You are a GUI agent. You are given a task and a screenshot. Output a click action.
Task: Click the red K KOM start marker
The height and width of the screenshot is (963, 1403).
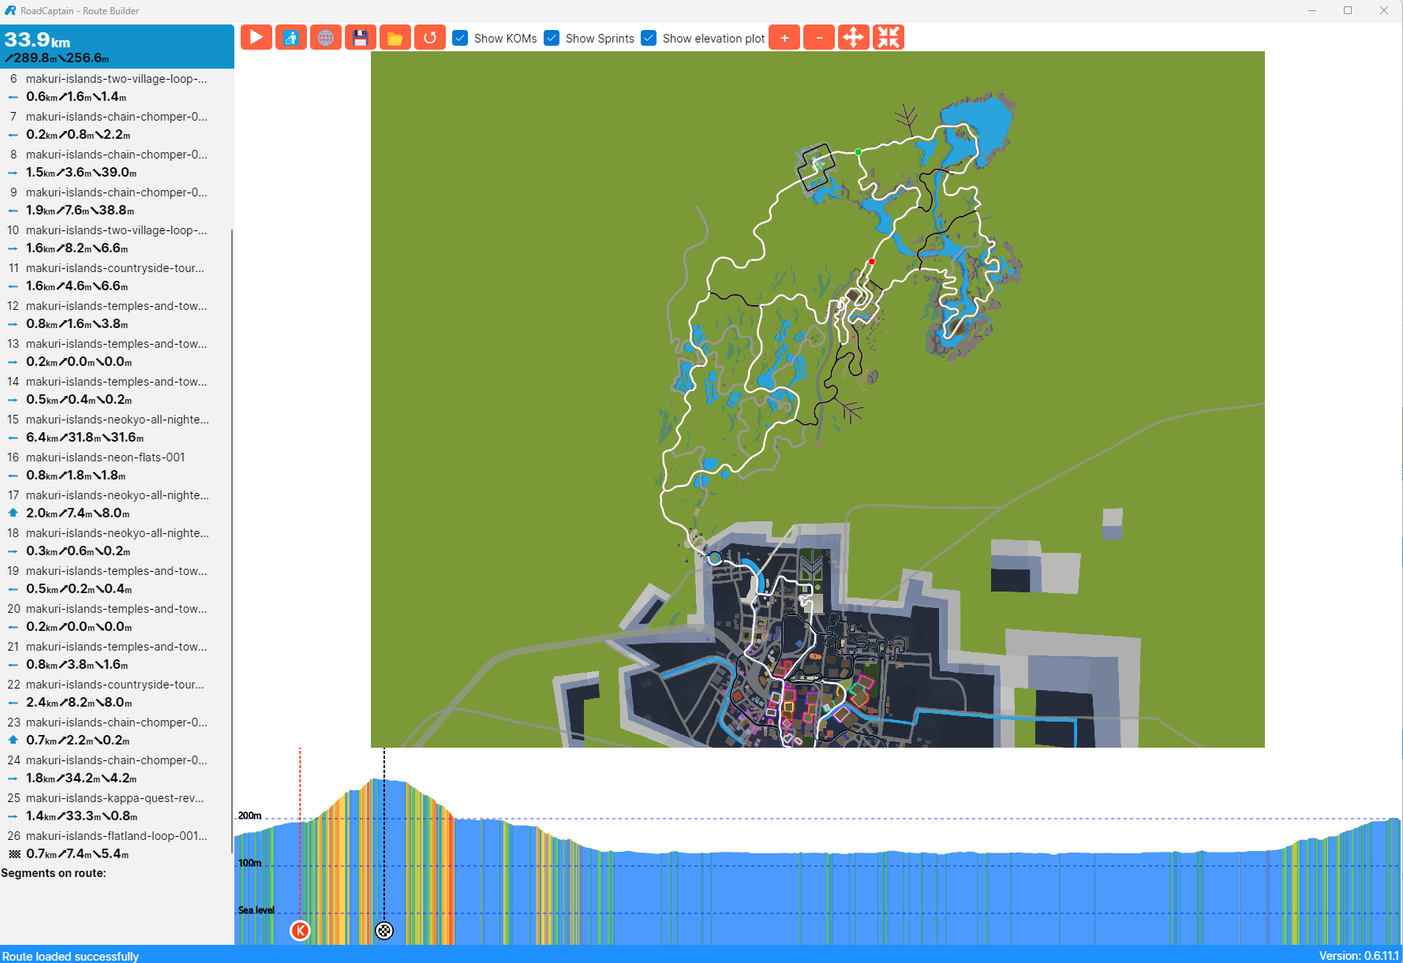tap(300, 931)
